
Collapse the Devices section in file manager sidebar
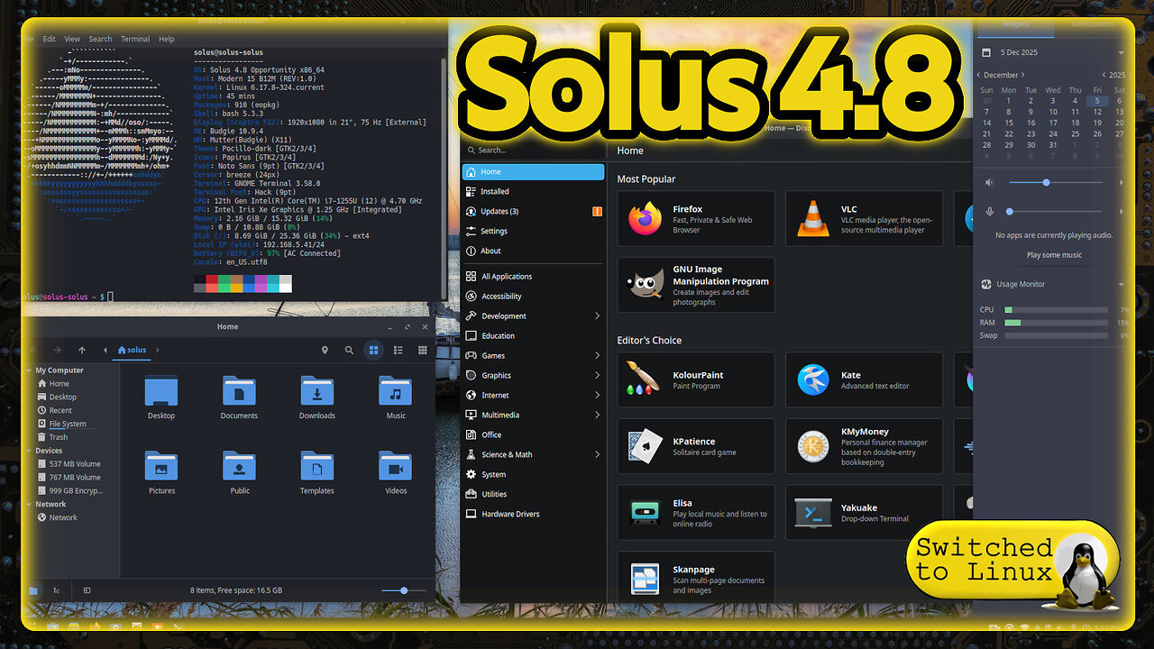pos(31,451)
